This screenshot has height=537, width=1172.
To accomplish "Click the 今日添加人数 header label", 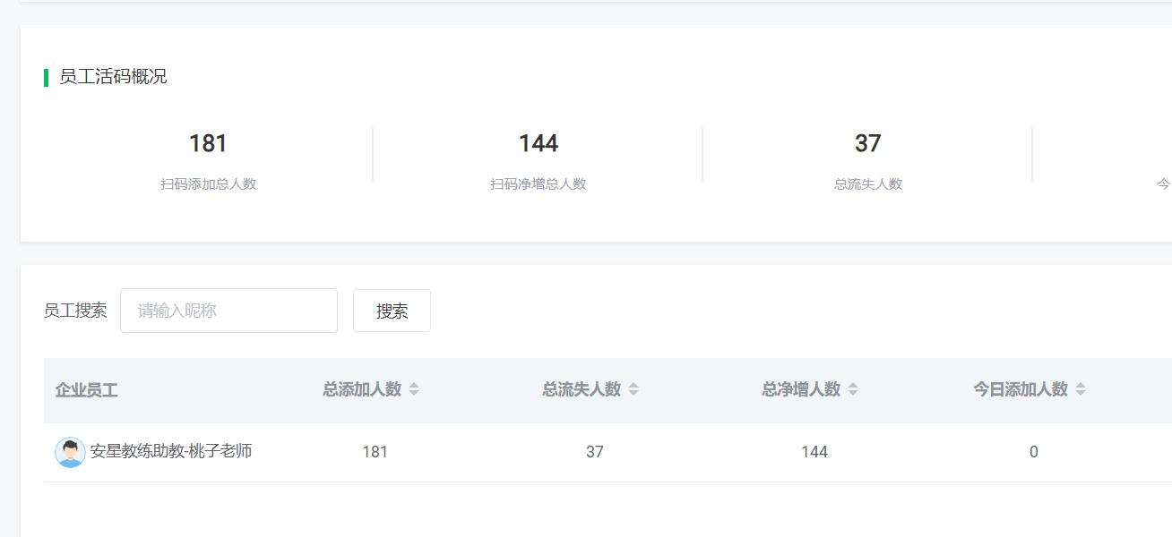I will (1021, 389).
